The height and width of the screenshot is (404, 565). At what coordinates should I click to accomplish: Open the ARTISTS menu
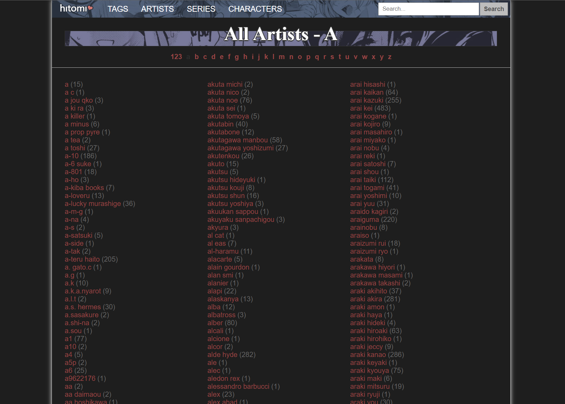[157, 9]
